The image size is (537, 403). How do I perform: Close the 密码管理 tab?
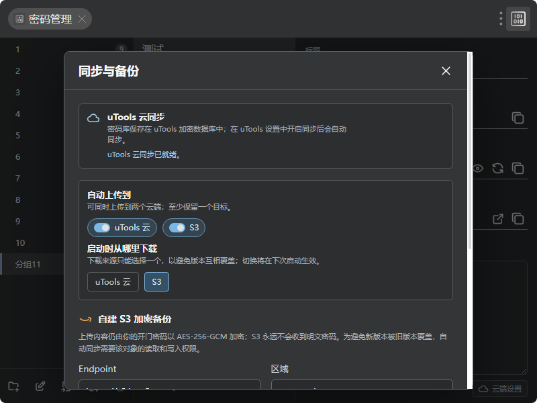(82, 19)
